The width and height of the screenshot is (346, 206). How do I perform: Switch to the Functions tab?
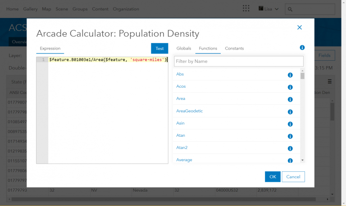208,49
